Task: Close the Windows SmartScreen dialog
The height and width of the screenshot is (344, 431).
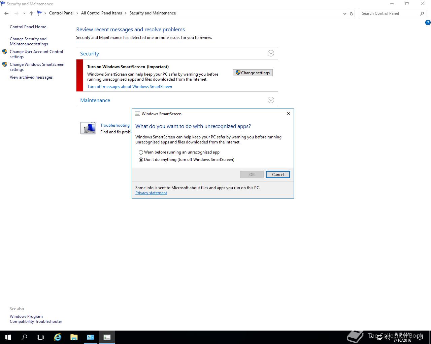Action: pos(289,114)
